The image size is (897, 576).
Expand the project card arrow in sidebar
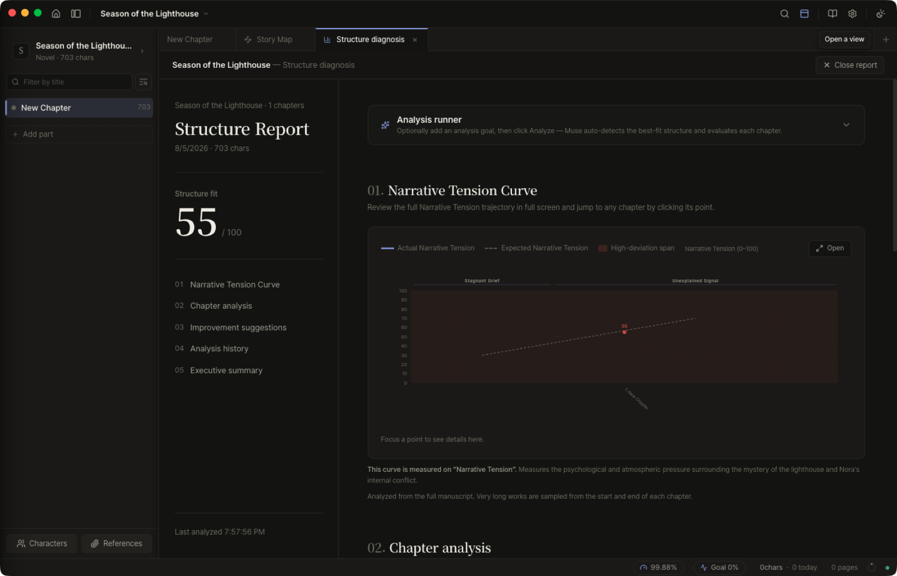(x=142, y=51)
